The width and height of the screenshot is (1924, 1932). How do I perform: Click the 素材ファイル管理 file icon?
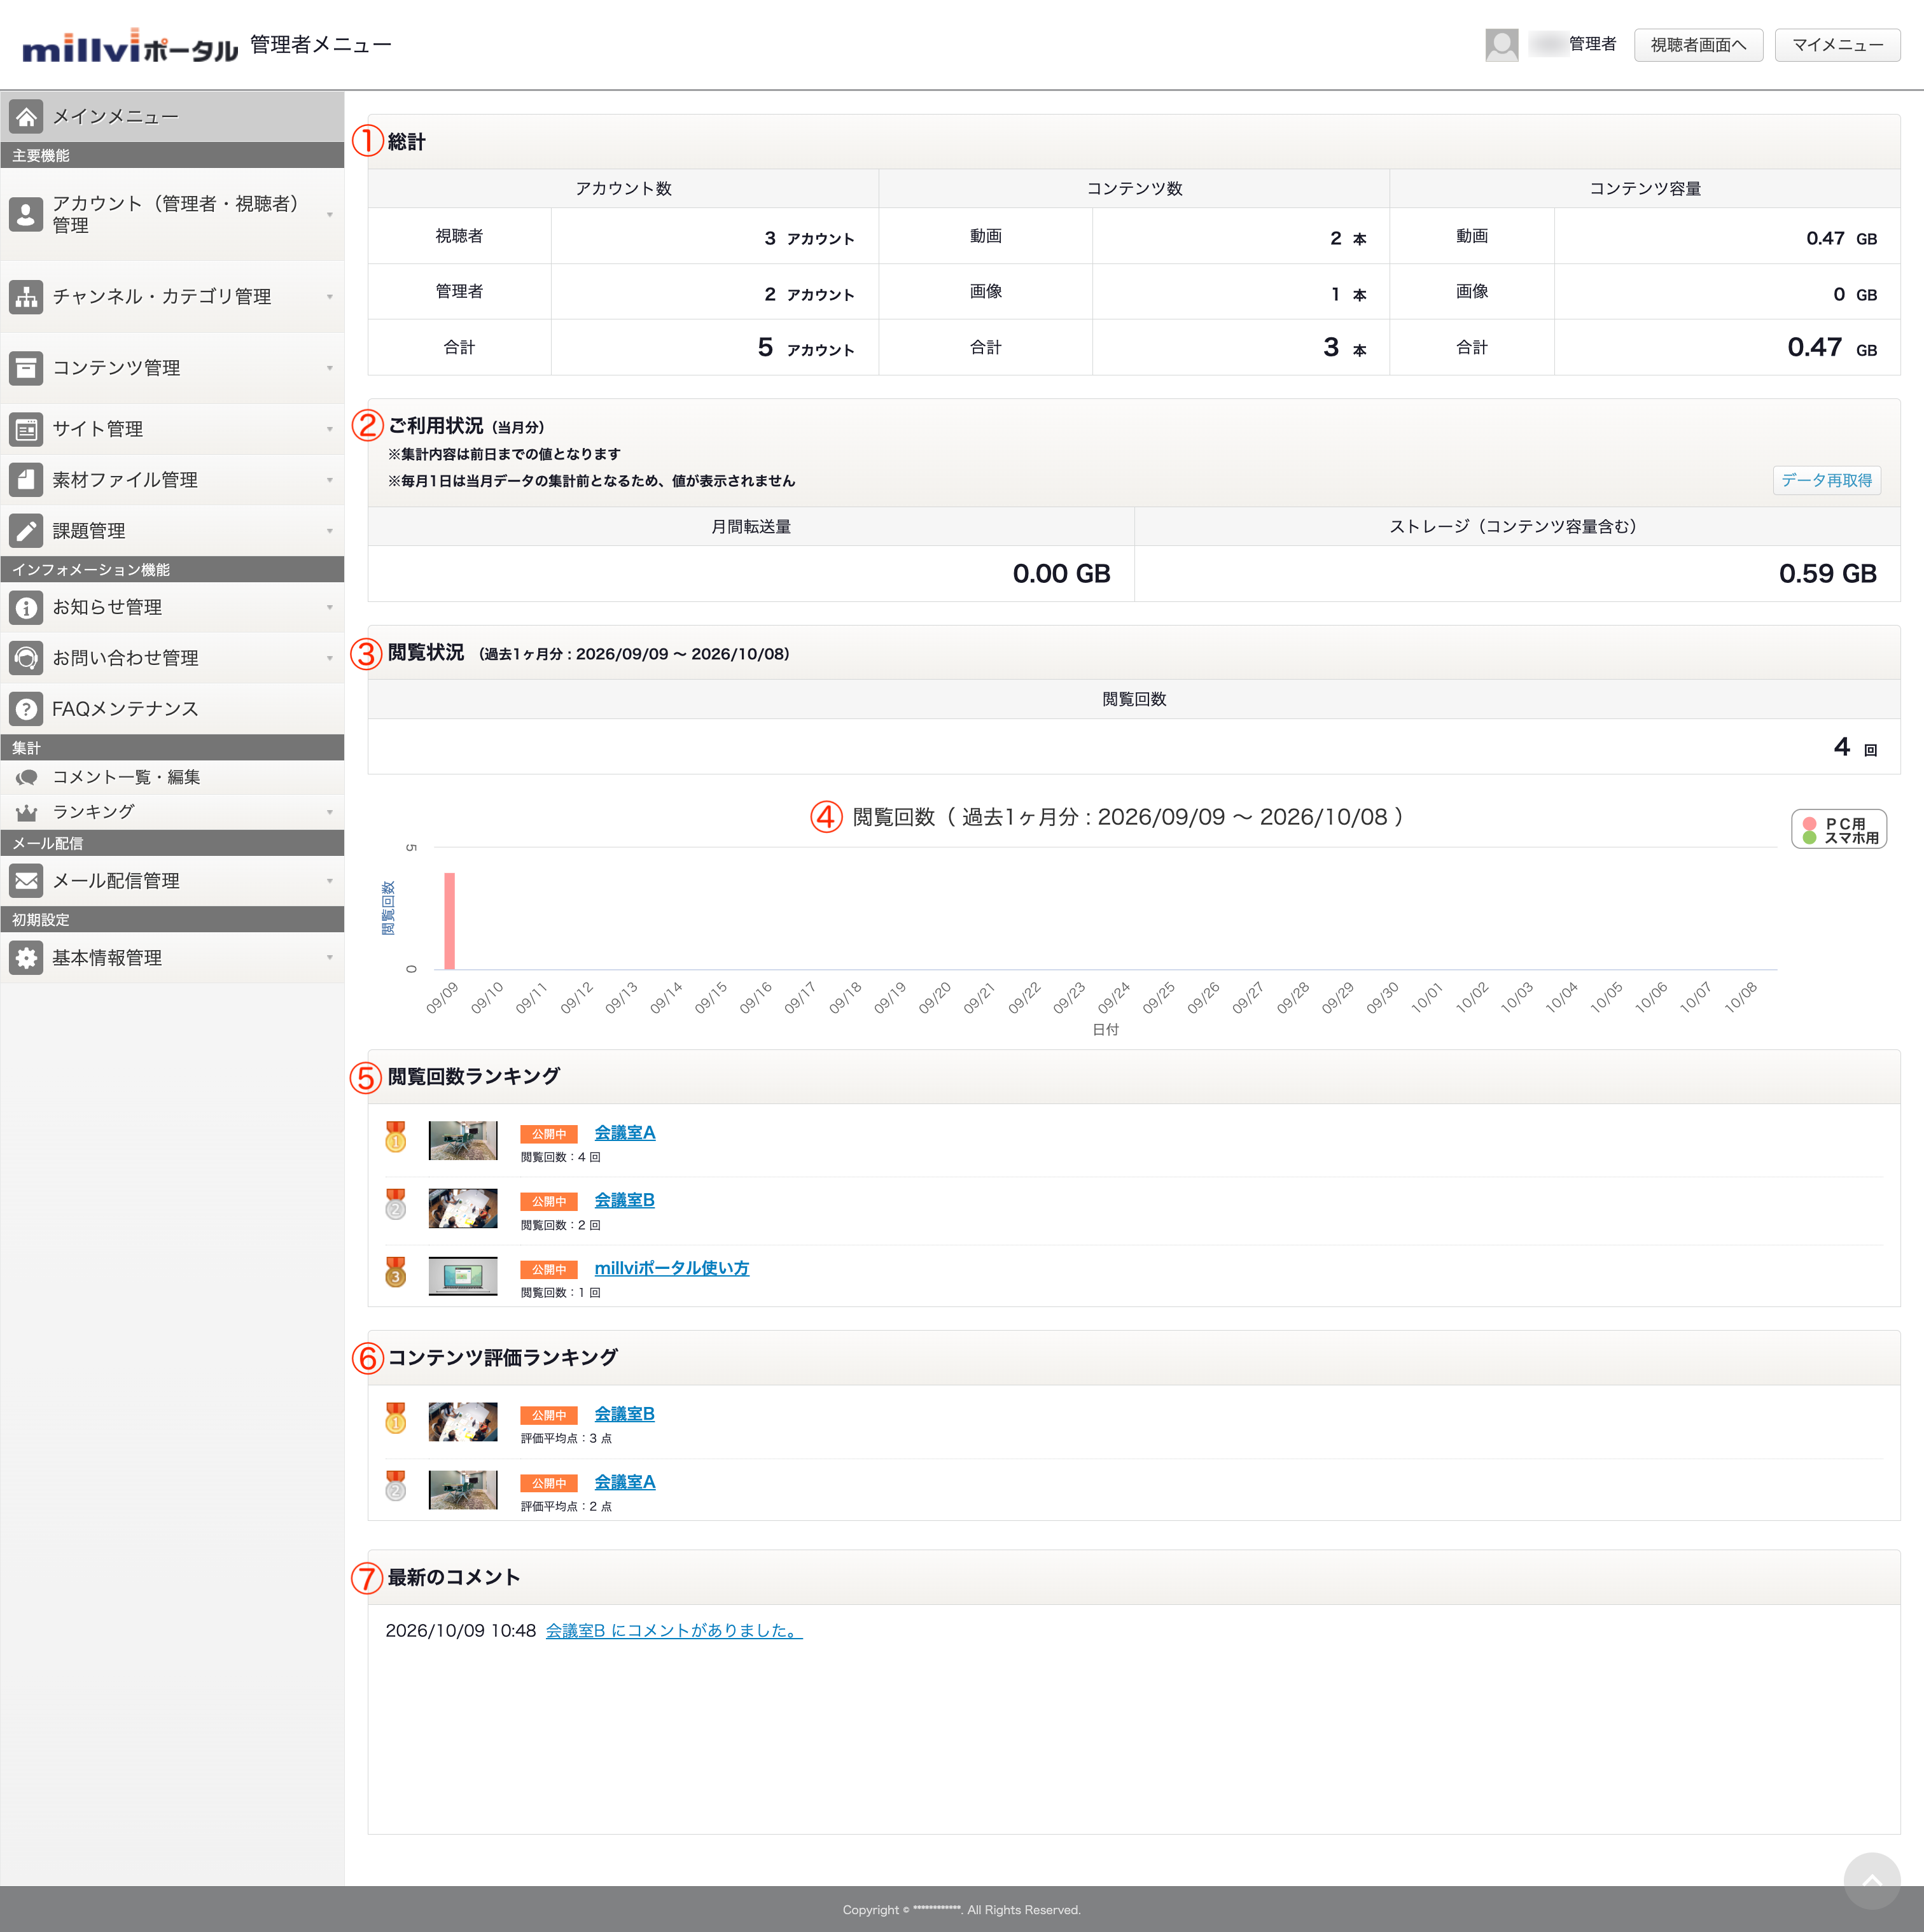pyautogui.click(x=26, y=480)
